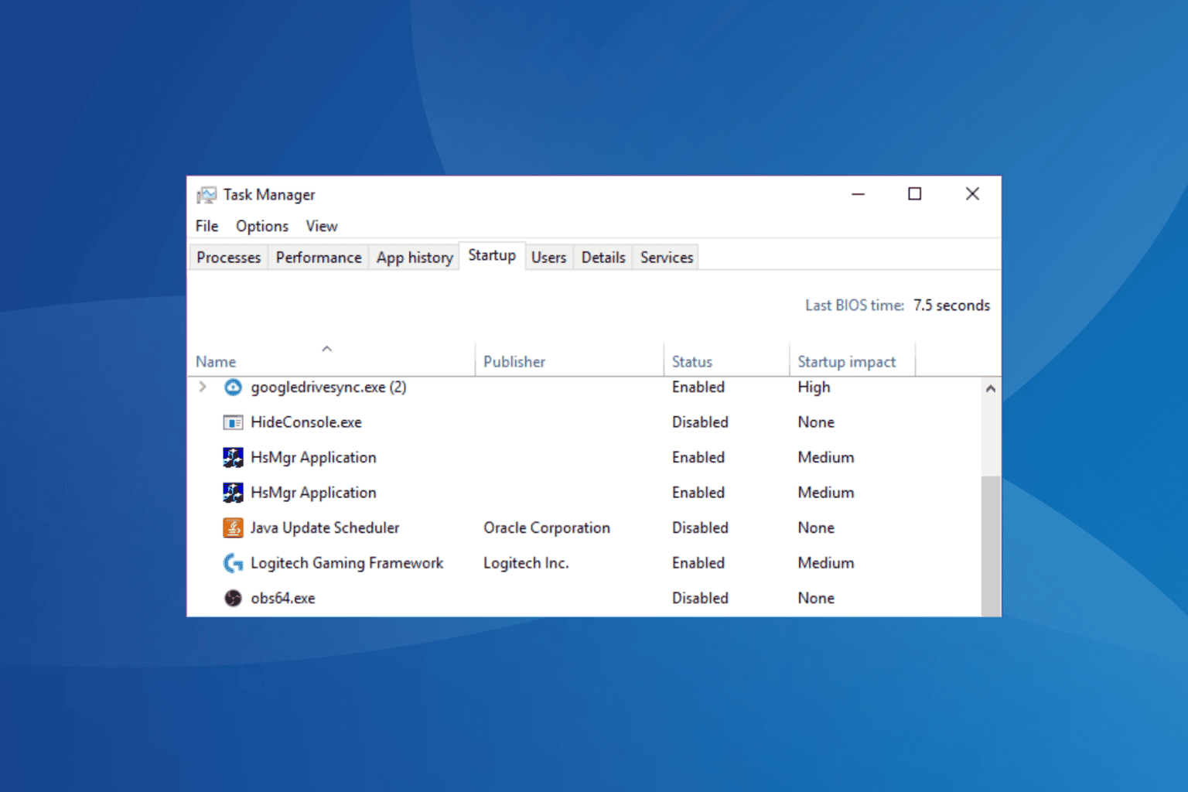Click the googledrivesync.exe cloud icon
This screenshot has width=1188, height=792.
tap(233, 387)
